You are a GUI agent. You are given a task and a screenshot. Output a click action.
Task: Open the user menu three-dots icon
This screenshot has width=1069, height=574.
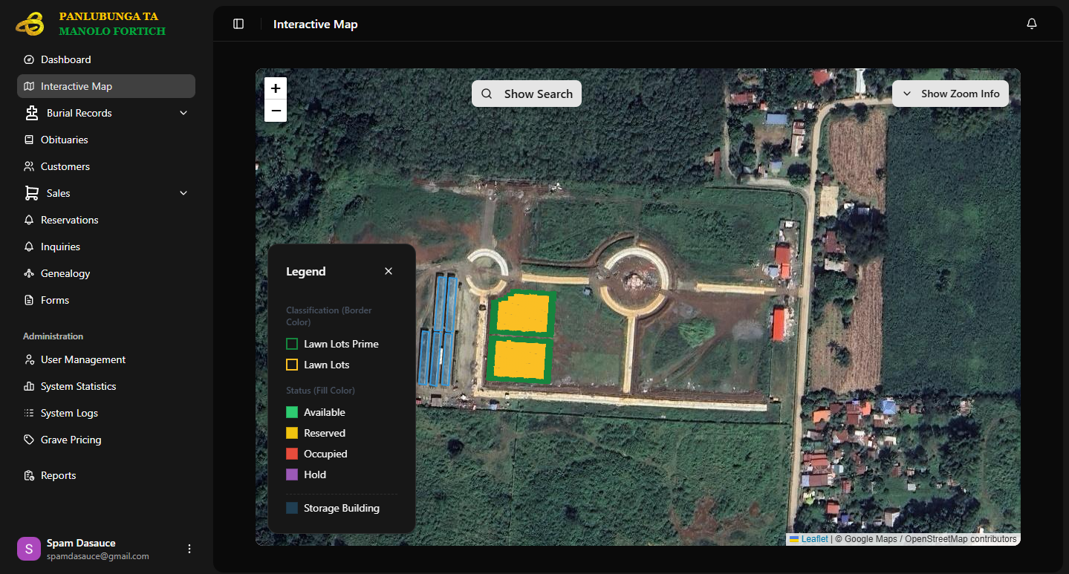189,549
